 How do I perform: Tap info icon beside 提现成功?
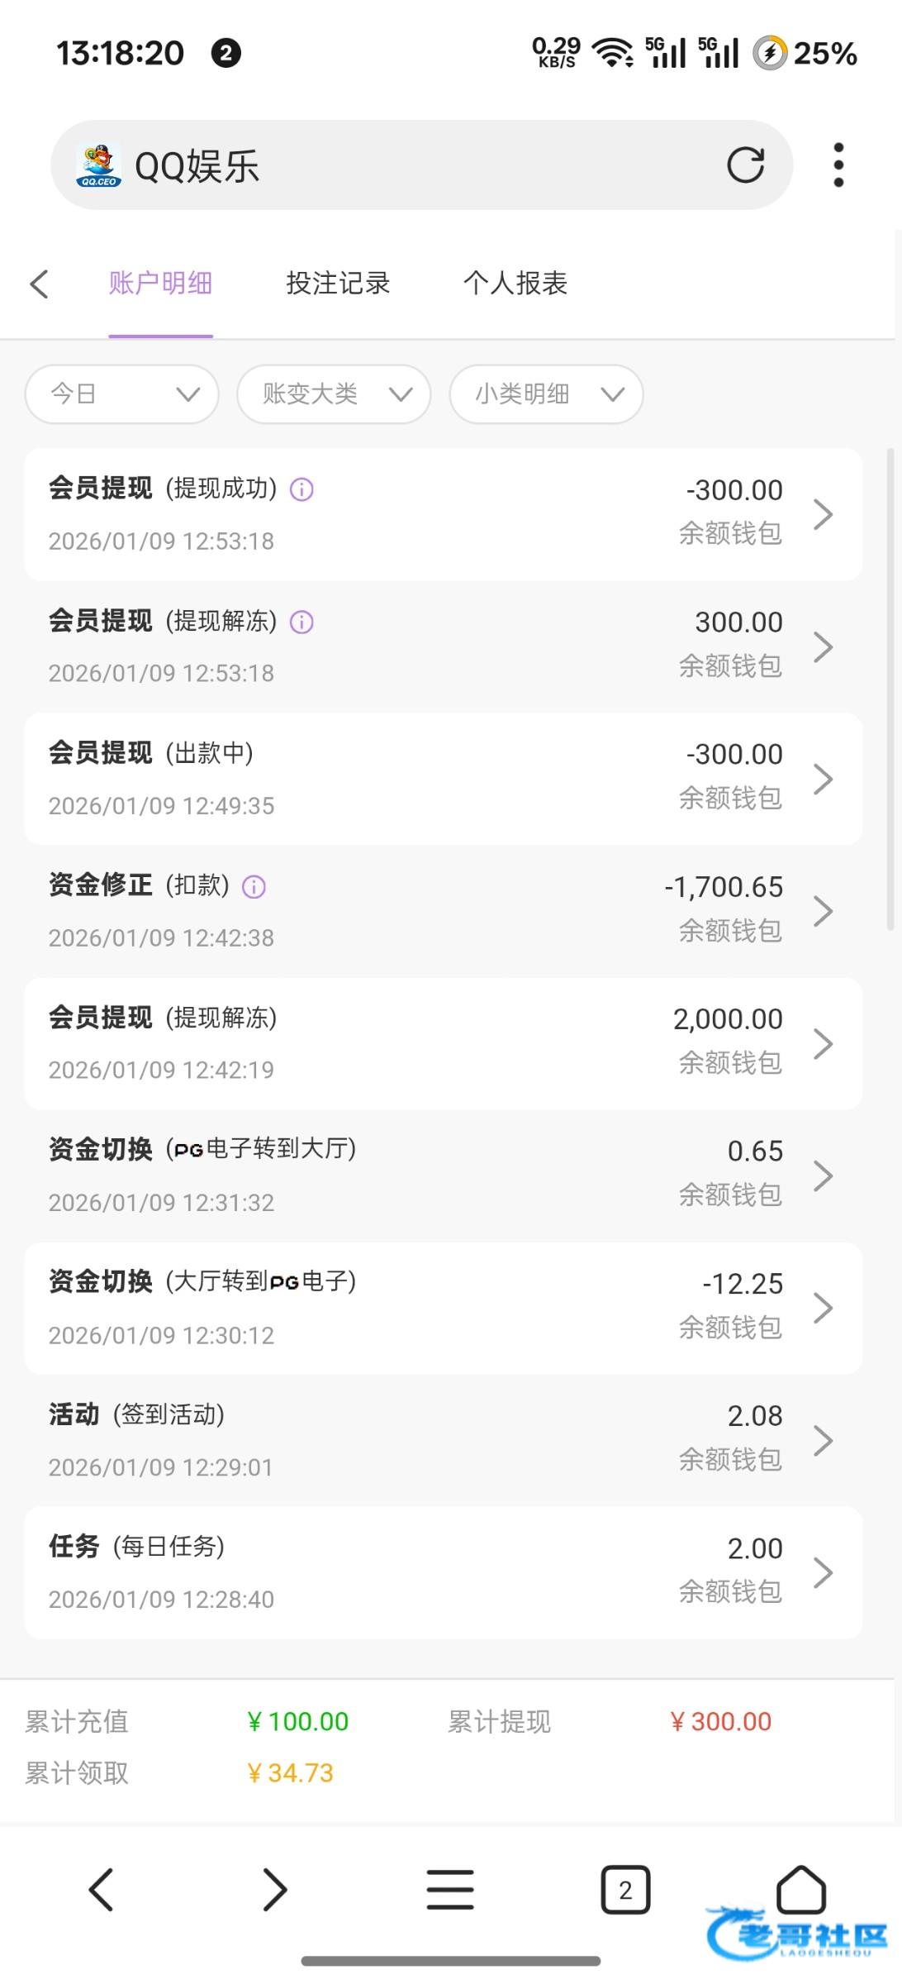(301, 489)
